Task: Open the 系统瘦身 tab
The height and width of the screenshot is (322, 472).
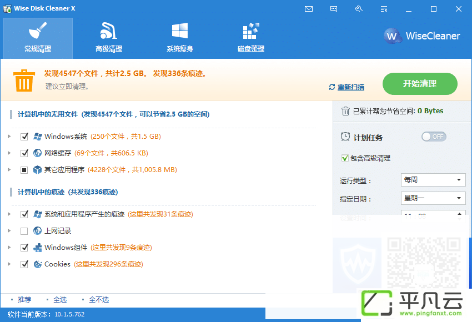Action: pyautogui.click(x=180, y=38)
